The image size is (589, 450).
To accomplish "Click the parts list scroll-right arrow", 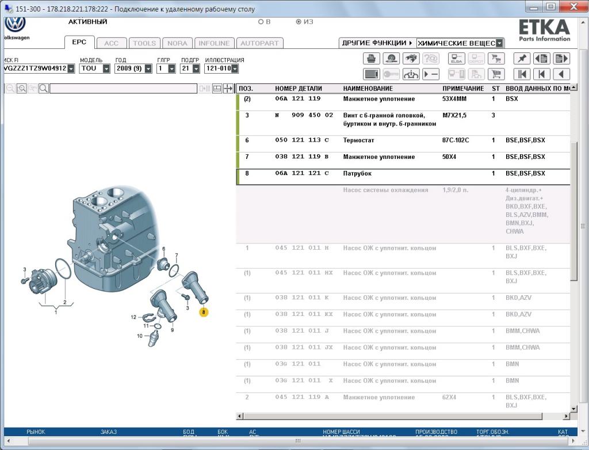I will 567,416.
